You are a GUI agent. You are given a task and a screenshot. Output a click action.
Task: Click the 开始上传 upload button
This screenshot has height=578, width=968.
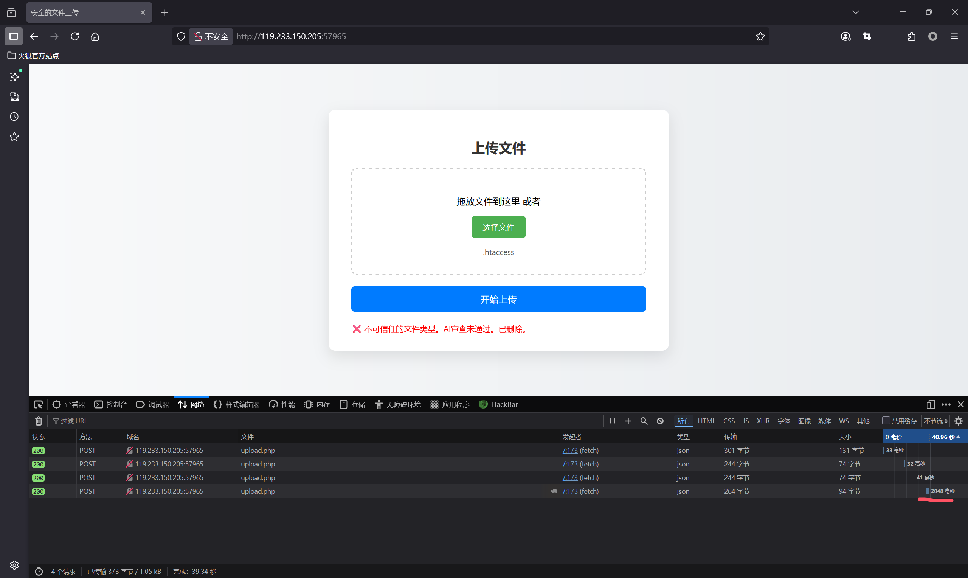[x=498, y=299]
